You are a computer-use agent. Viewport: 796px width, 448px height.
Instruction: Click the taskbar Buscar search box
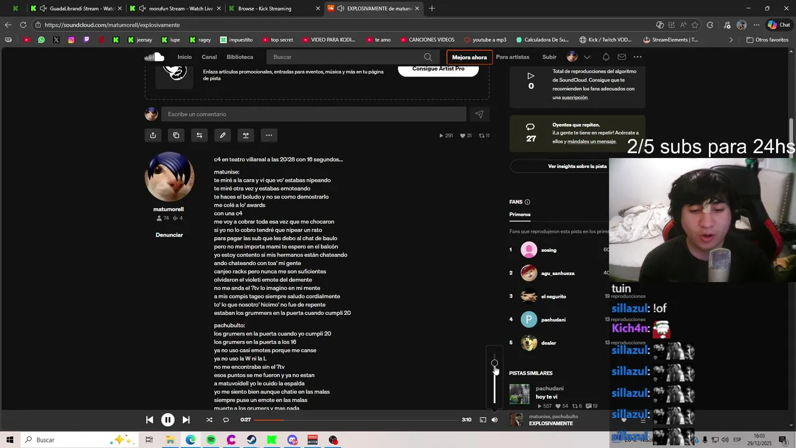[x=79, y=440]
